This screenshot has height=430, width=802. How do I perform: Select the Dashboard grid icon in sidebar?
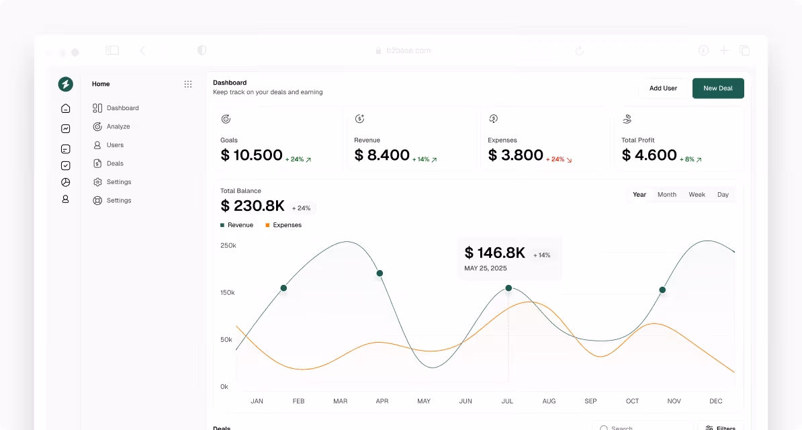click(97, 107)
